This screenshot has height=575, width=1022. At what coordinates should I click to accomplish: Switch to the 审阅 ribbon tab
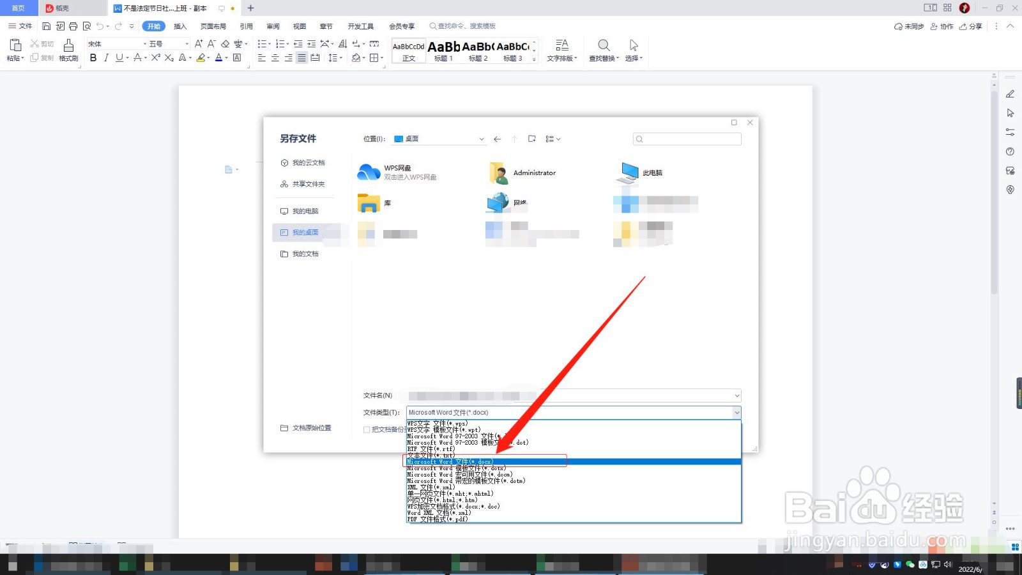click(x=273, y=26)
